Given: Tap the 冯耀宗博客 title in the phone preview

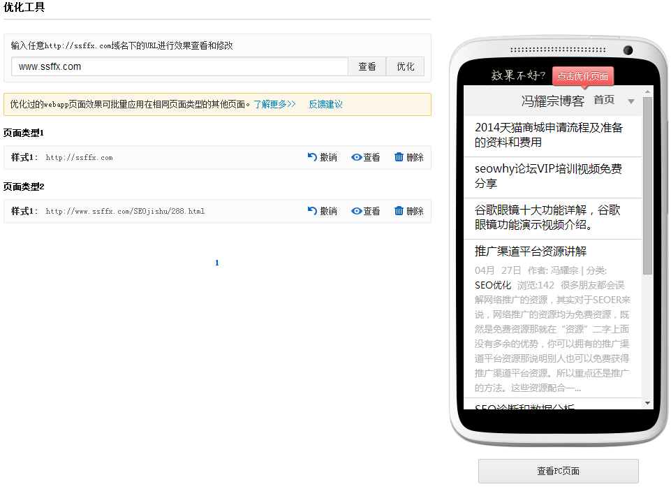Looking at the screenshot, I should tap(552, 101).
